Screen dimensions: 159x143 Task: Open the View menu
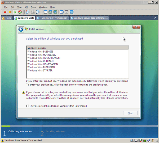tap(19, 7)
